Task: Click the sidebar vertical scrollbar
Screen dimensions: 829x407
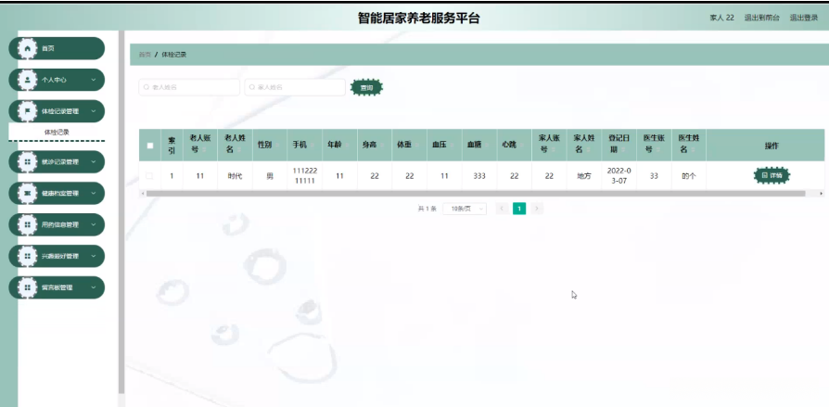Action: tap(121, 211)
